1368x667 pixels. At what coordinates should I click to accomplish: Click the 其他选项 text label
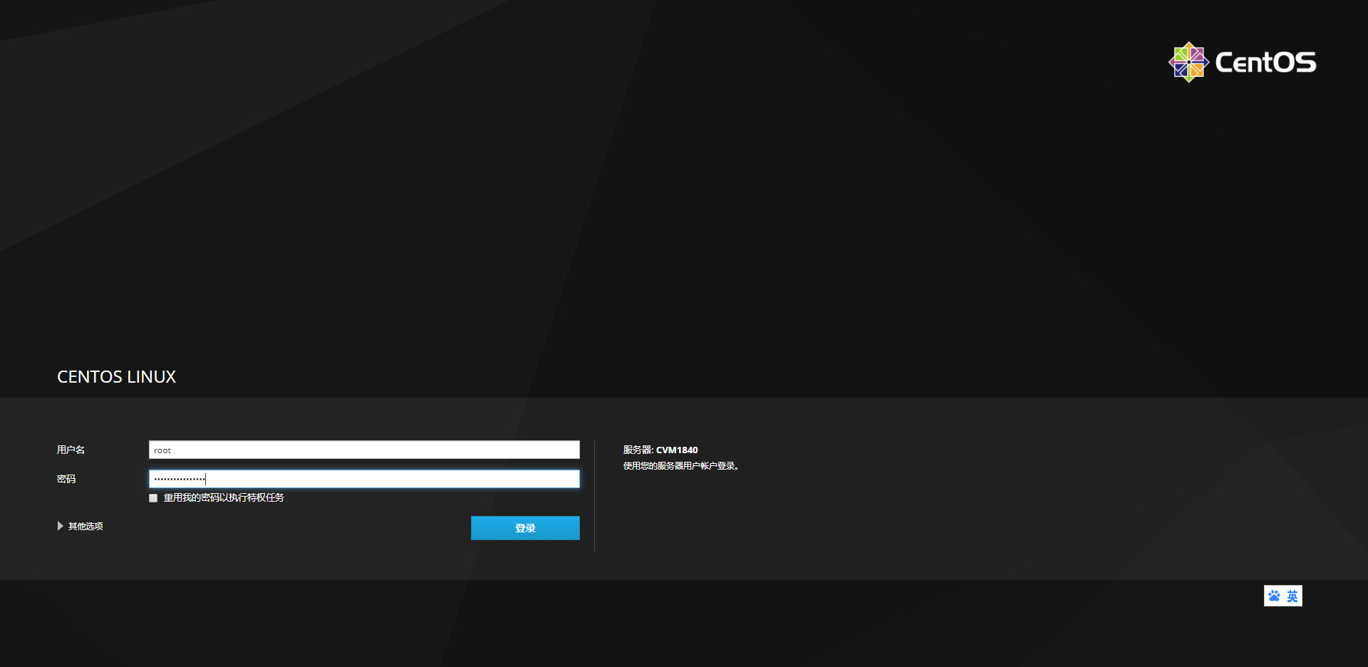click(x=85, y=526)
